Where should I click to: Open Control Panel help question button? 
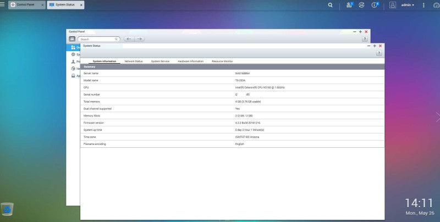click(x=365, y=39)
